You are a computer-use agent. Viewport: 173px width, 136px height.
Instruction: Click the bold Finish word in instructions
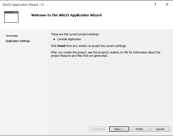point(61,46)
